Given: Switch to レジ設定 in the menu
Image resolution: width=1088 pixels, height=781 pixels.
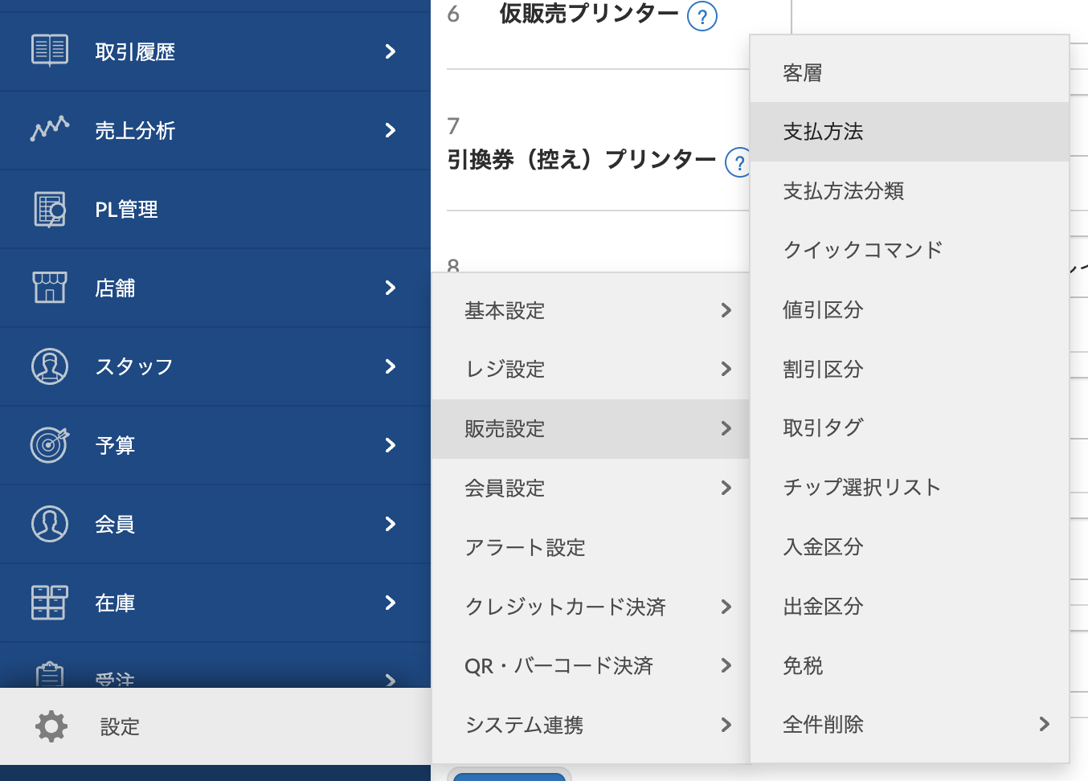Looking at the screenshot, I should (504, 369).
